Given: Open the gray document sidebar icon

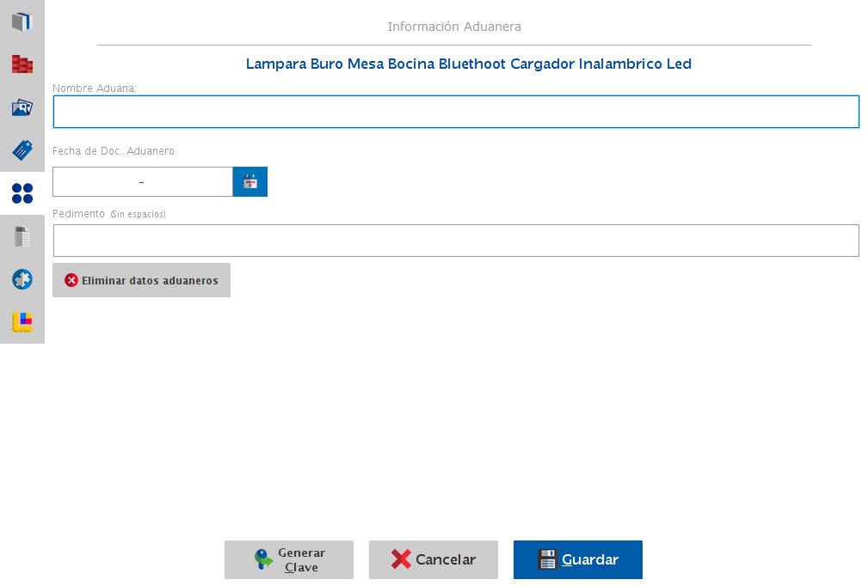Looking at the screenshot, I should coord(22,236).
